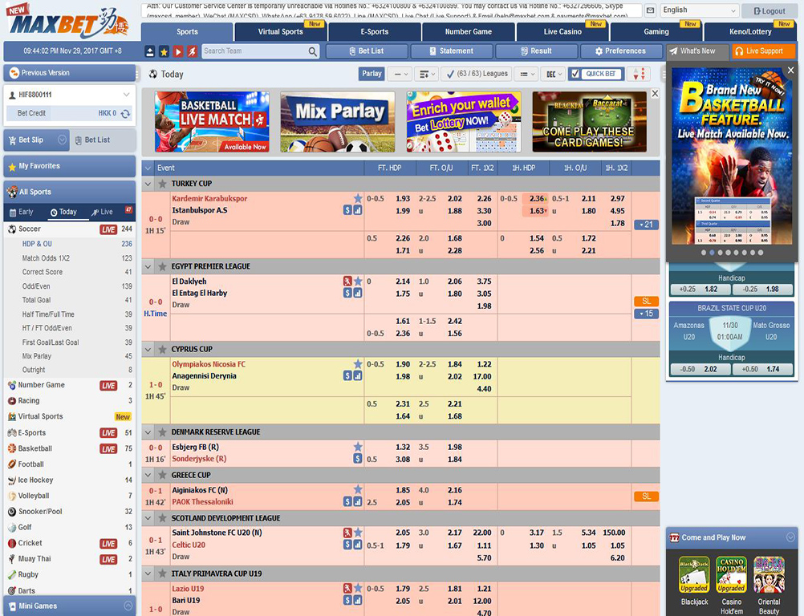This screenshot has width=804, height=616.
Task: Mark Kardemir Karabukspor match as favorite star
Action: (x=358, y=197)
